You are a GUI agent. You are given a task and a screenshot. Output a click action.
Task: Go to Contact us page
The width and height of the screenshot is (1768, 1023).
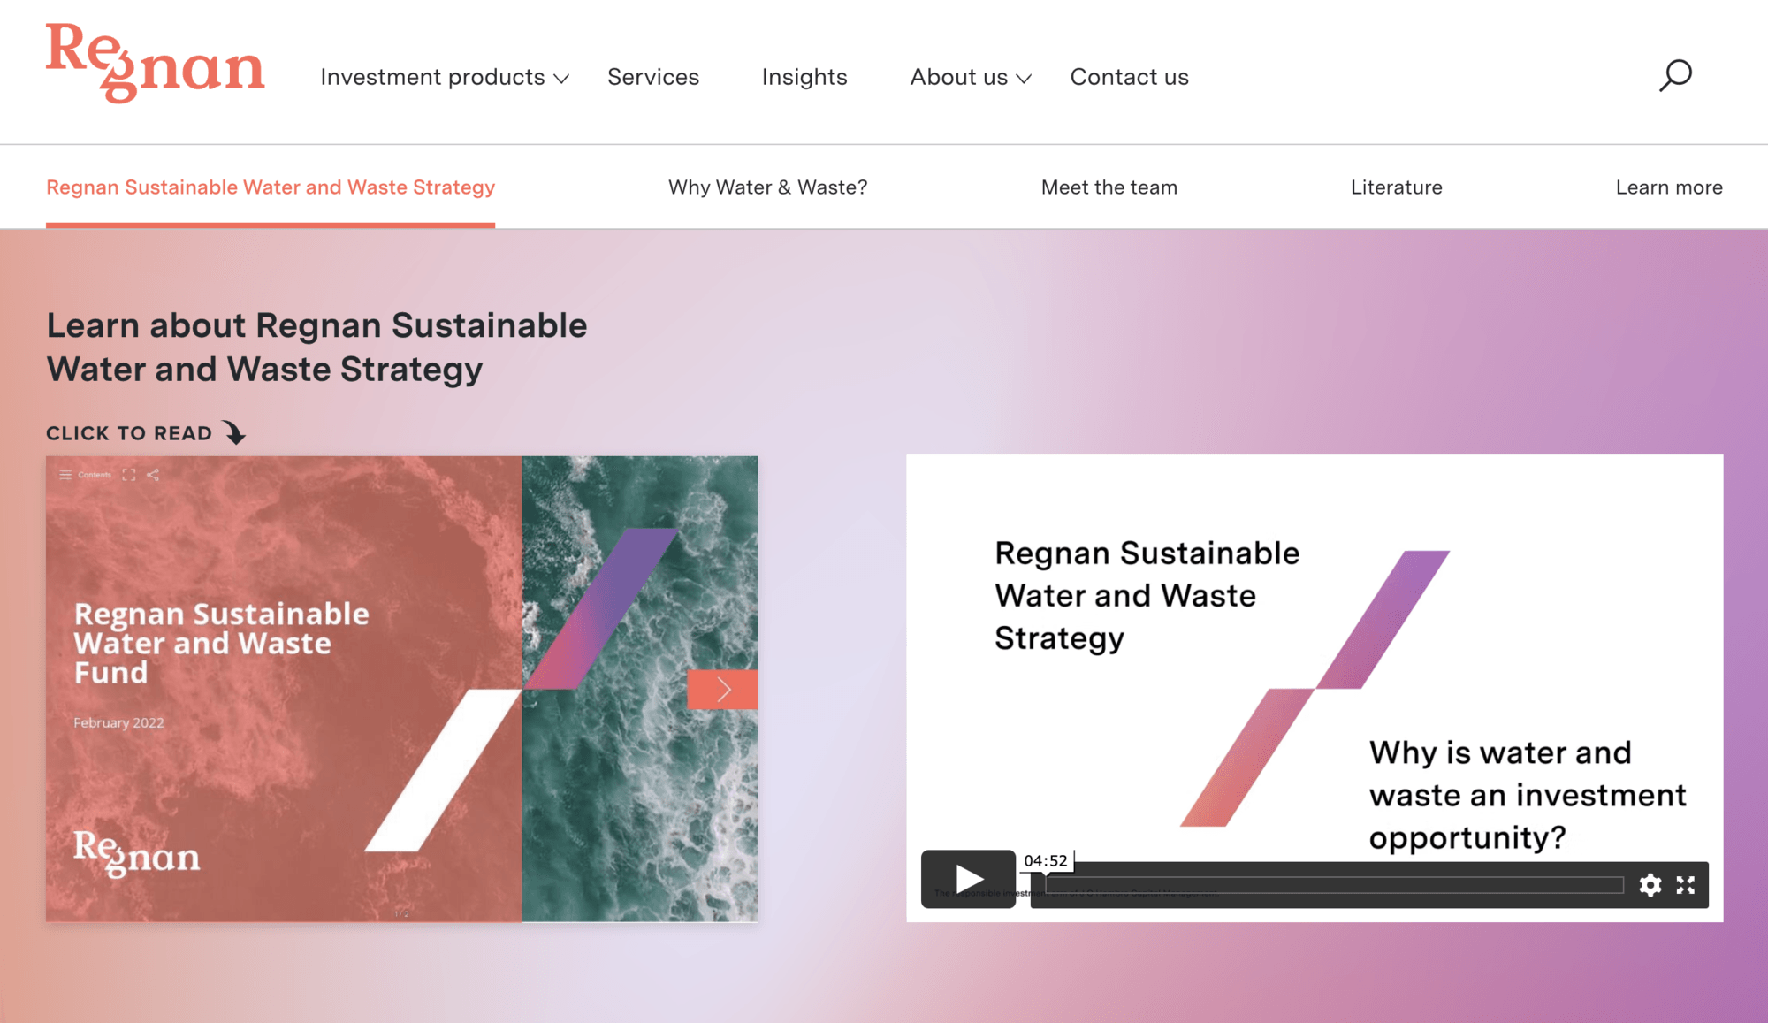[x=1129, y=78]
